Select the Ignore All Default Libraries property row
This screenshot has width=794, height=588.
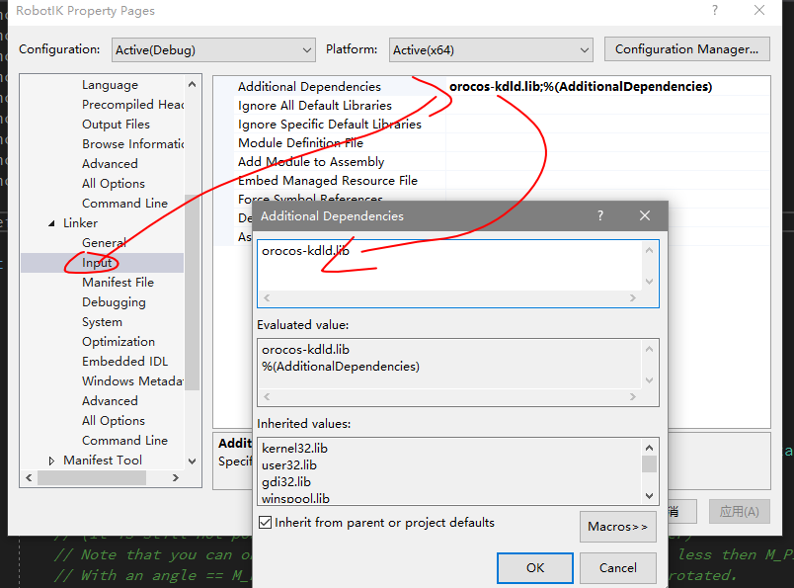314,105
